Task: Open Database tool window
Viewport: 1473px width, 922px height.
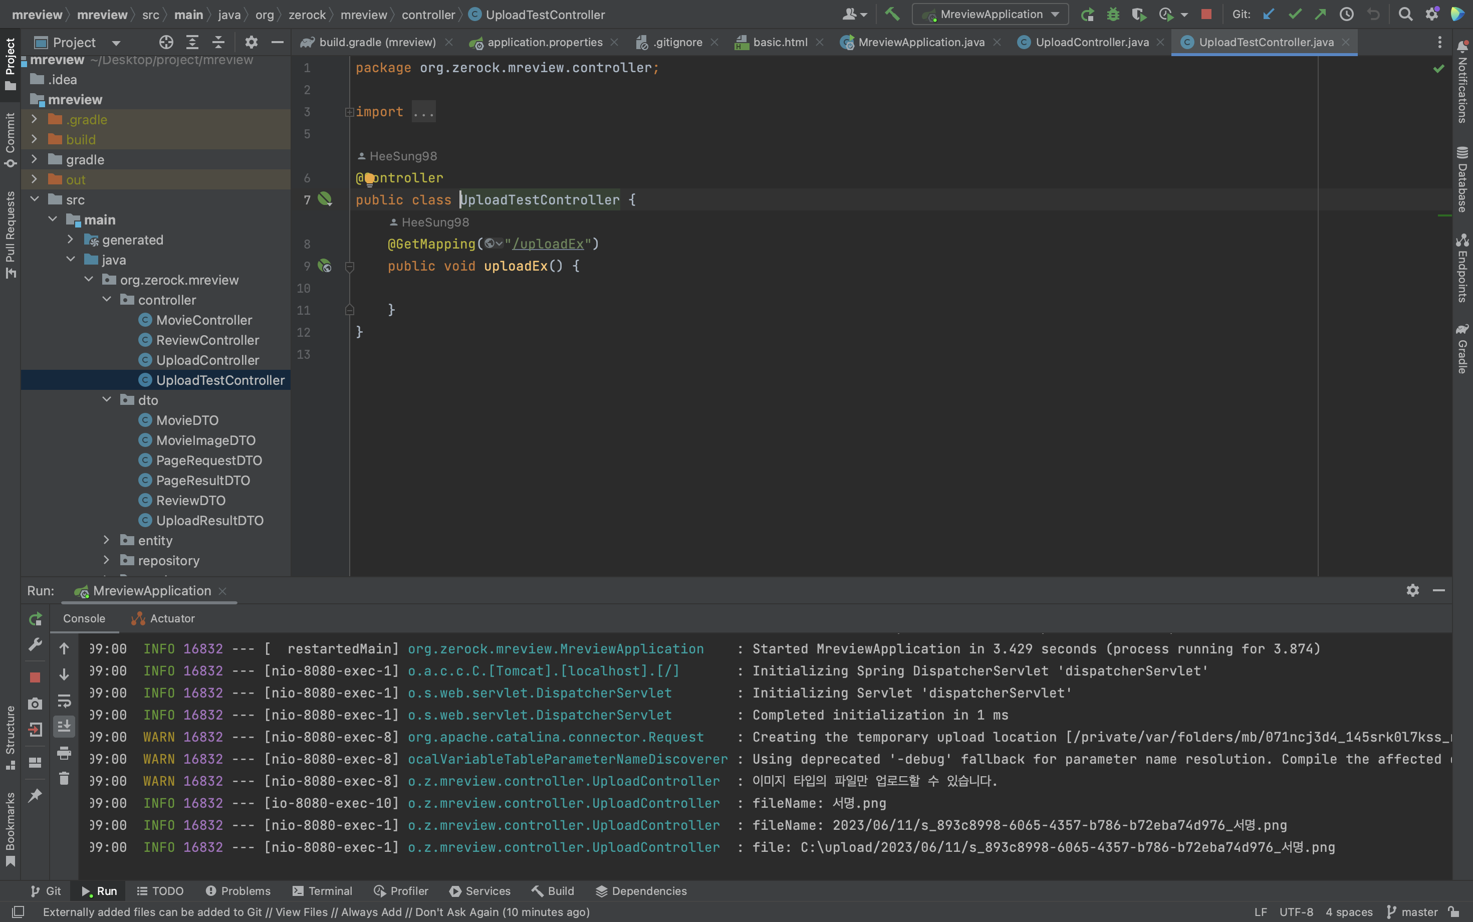Action: (x=1462, y=179)
